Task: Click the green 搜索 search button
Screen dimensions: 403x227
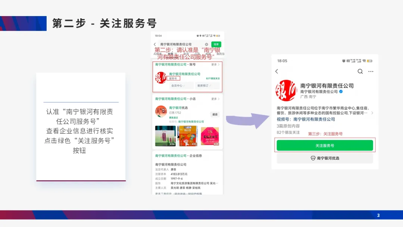Action: pyautogui.click(x=216, y=44)
